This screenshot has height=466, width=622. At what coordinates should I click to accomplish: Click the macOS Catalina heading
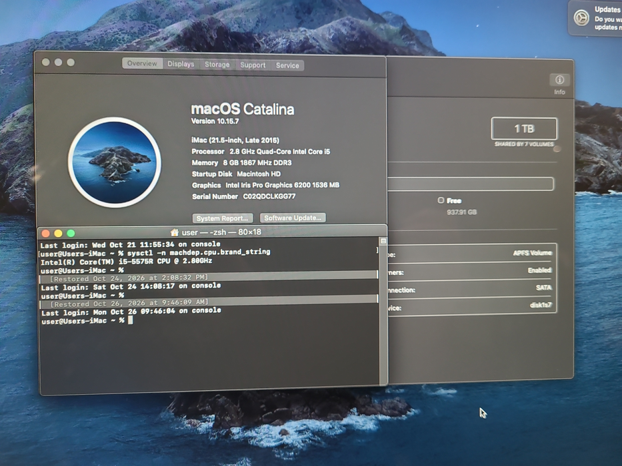pos(243,109)
